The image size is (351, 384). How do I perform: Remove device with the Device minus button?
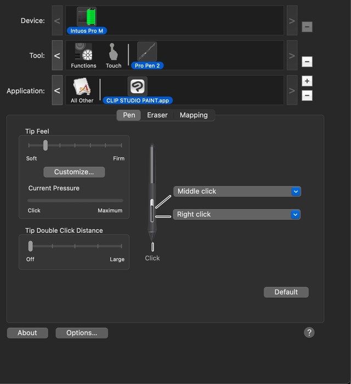[307, 27]
